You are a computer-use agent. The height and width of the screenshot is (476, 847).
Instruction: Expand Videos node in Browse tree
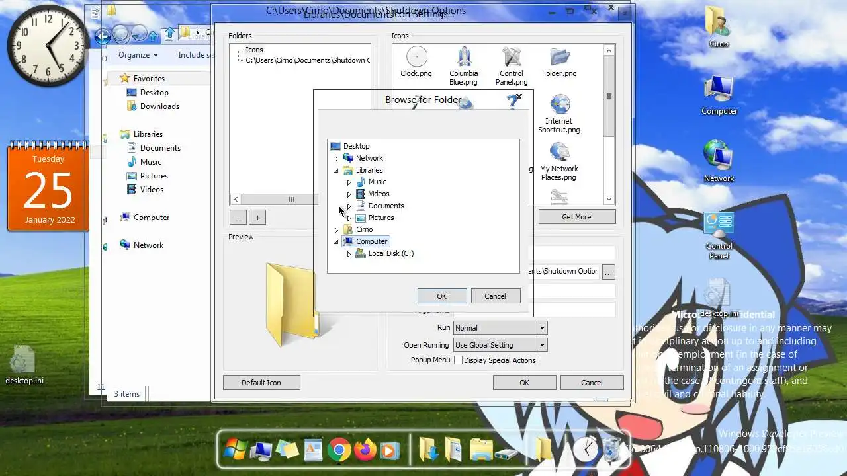click(x=349, y=194)
